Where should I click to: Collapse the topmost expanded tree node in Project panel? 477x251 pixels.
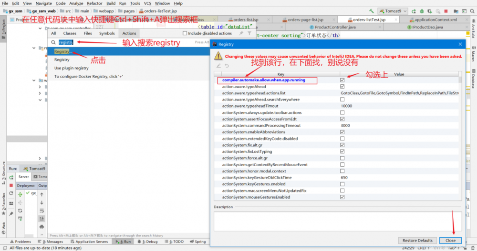[40, 28]
